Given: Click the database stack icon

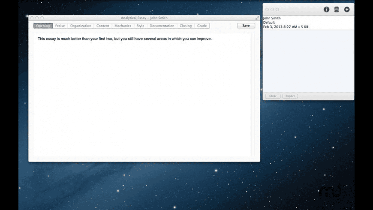Looking at the screenshot, I should [x=337, y=9].
